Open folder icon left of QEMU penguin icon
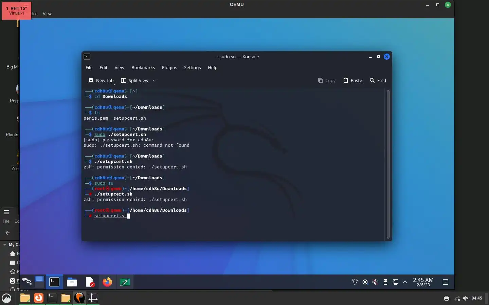Viewport: 489px width, 305px height. click(66, 298)
